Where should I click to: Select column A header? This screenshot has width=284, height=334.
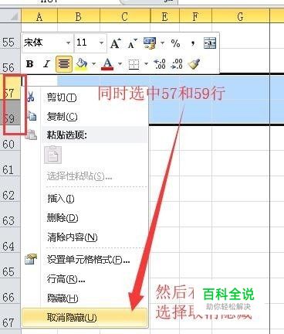39,17
